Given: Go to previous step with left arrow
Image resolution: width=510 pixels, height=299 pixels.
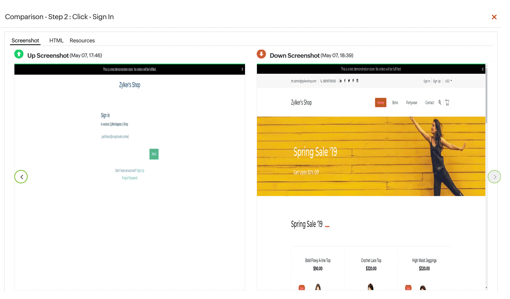Looking at the screenshot, I should click(21, 177).
